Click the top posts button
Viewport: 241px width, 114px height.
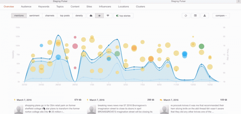(65, 16)
